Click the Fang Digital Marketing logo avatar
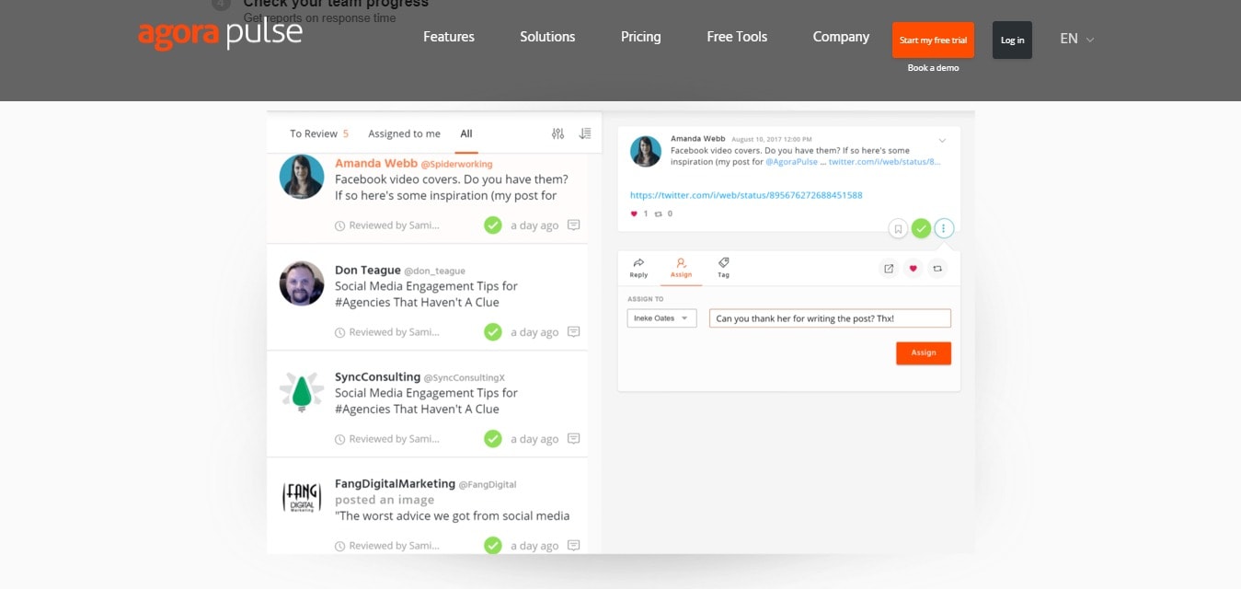 (302, 497)
